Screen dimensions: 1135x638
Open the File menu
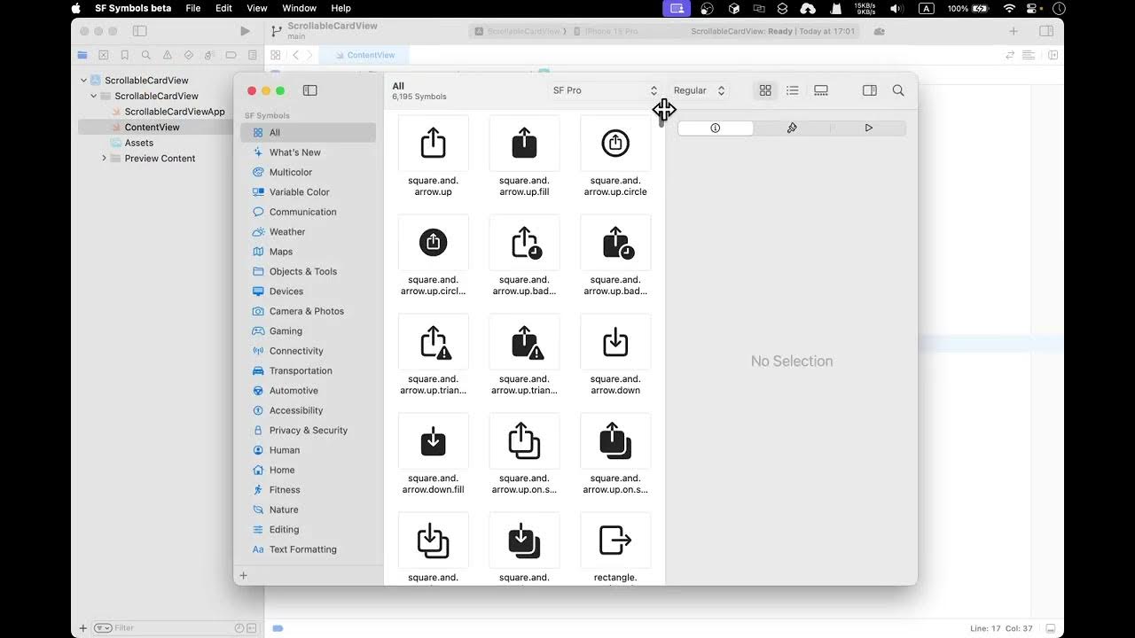coord(193,8)
